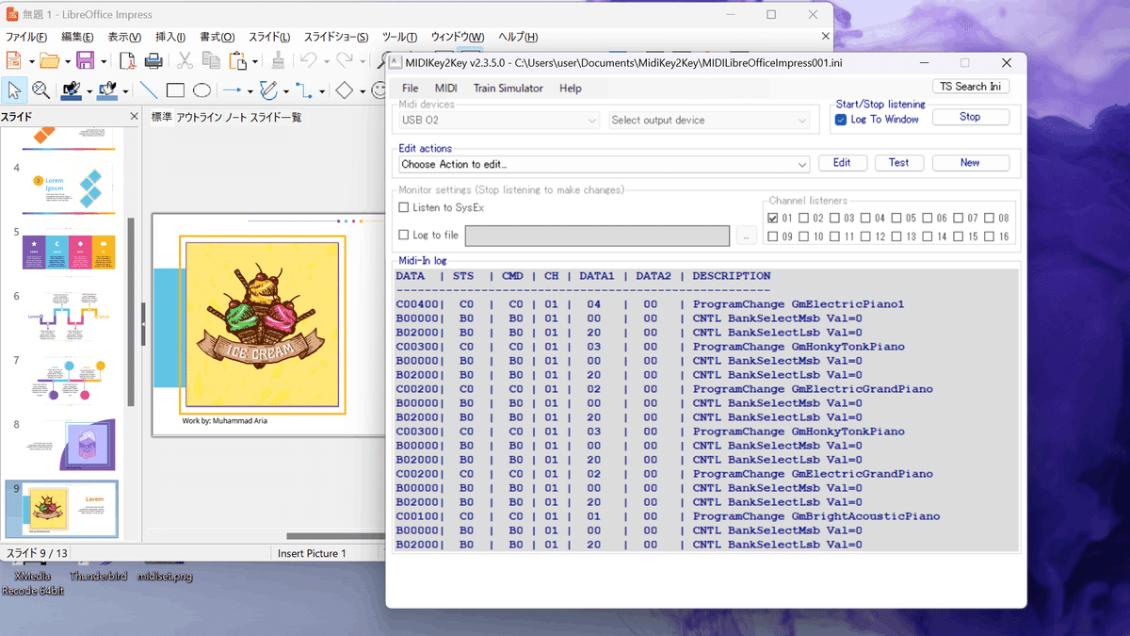Click the Clone Formatting paintbrush icon
Image resolution: width=1130 pixels, height=636 pixels.
(x=278, y=61)
